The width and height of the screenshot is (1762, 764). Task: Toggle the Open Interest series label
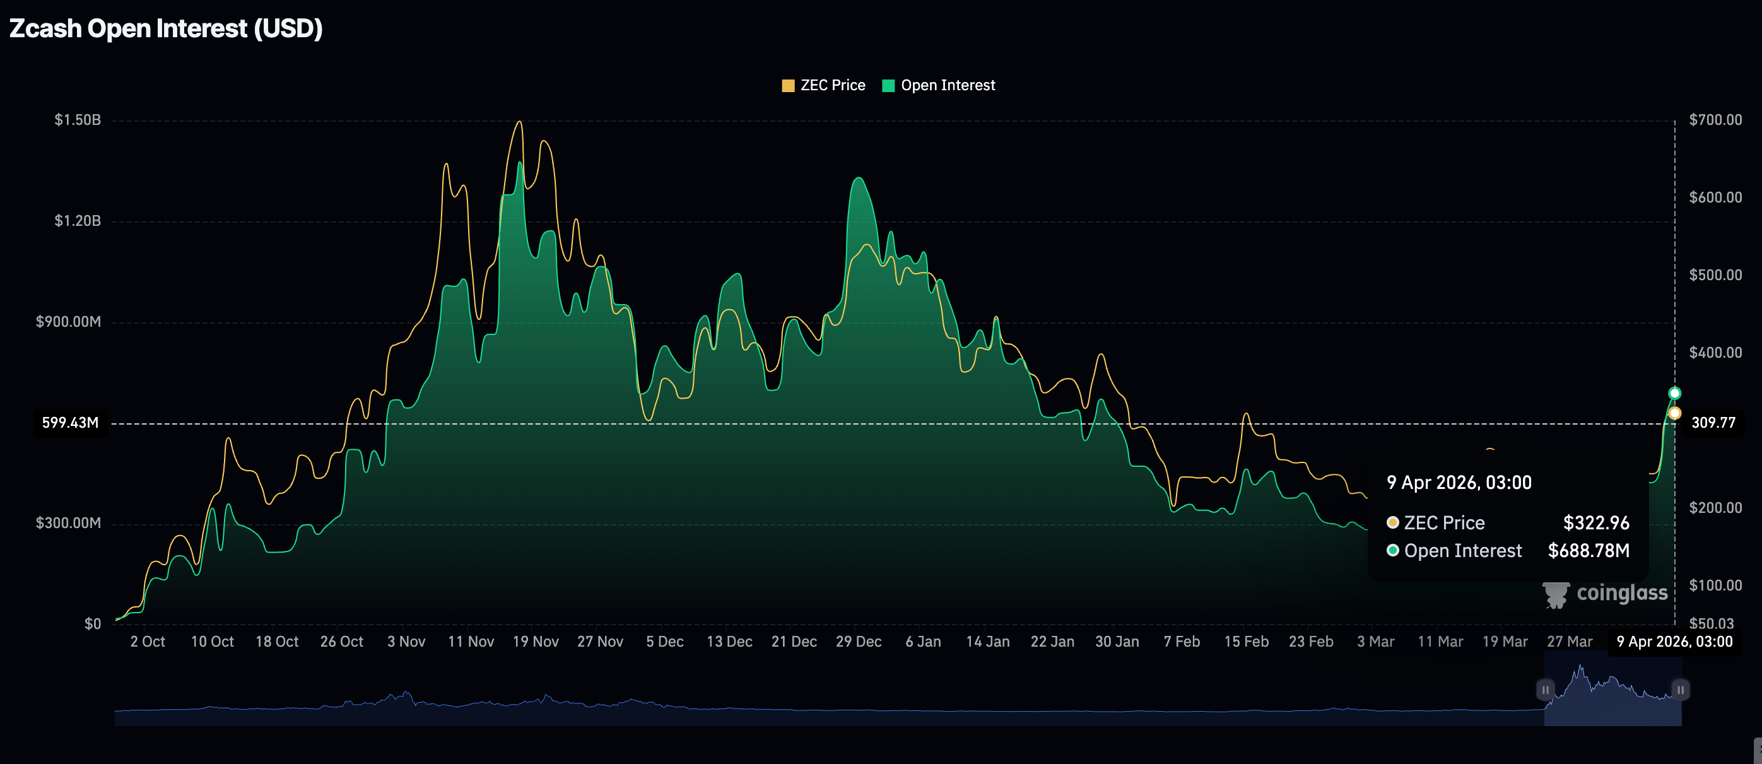coord(948,86)
